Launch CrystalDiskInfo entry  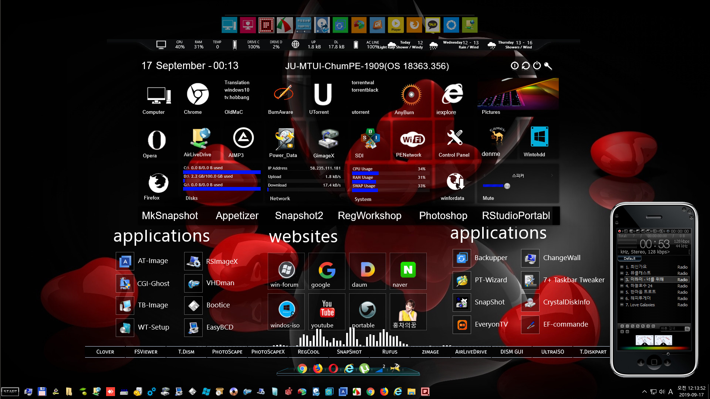pos(556,302)
